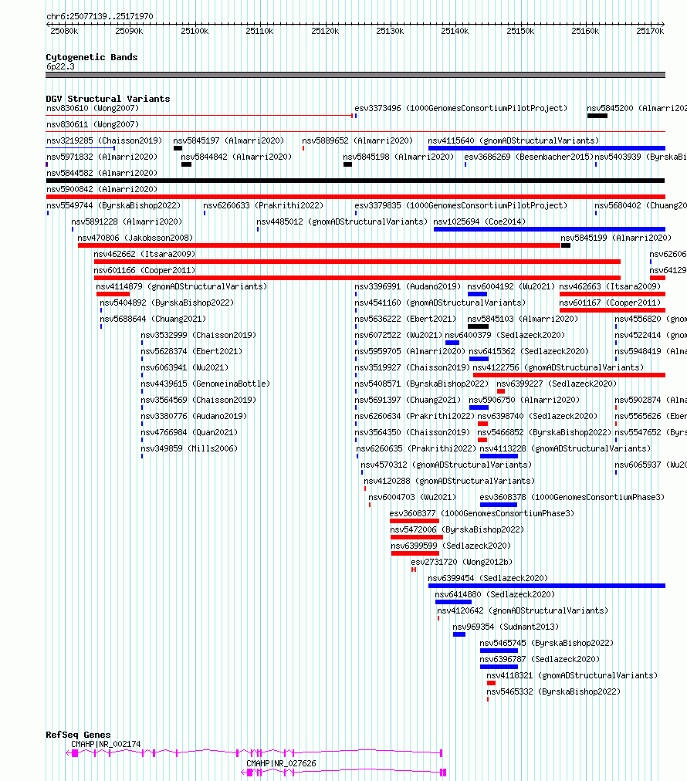Click nsv601166 (Cooper2011) label

(144, 270)
